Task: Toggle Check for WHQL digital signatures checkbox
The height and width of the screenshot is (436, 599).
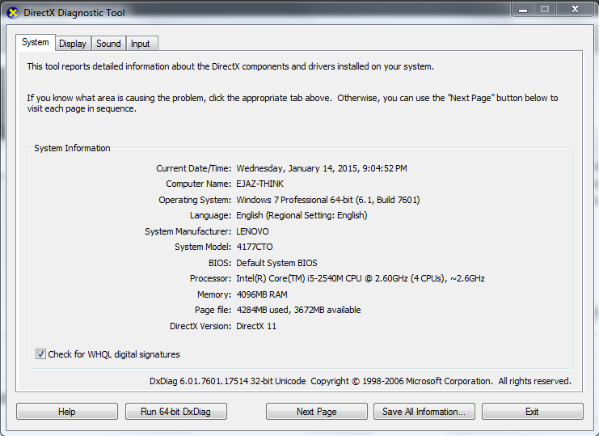Action: [x=40, y=353]
